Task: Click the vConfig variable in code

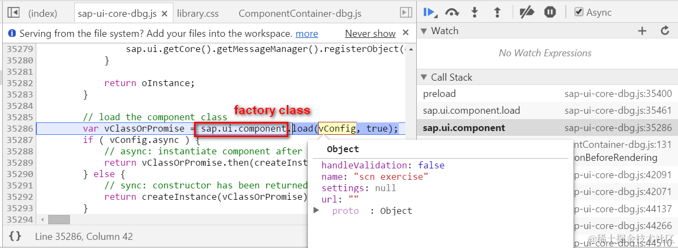Action: [x=337, y=128]
